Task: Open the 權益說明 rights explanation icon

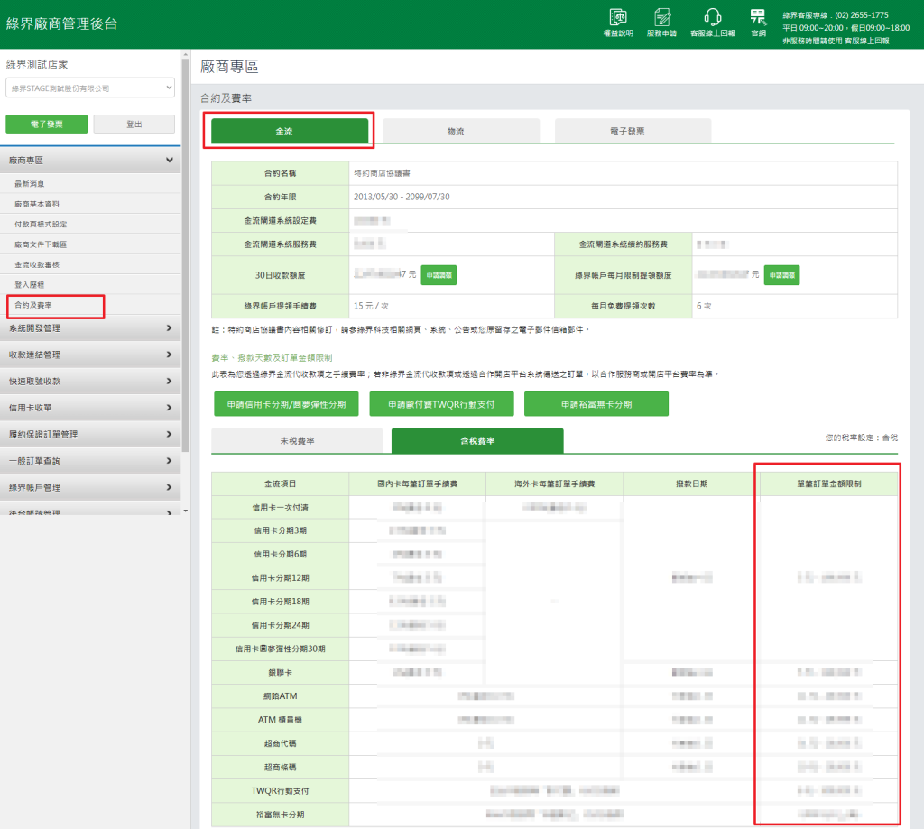Action: (x=617, y=23)
